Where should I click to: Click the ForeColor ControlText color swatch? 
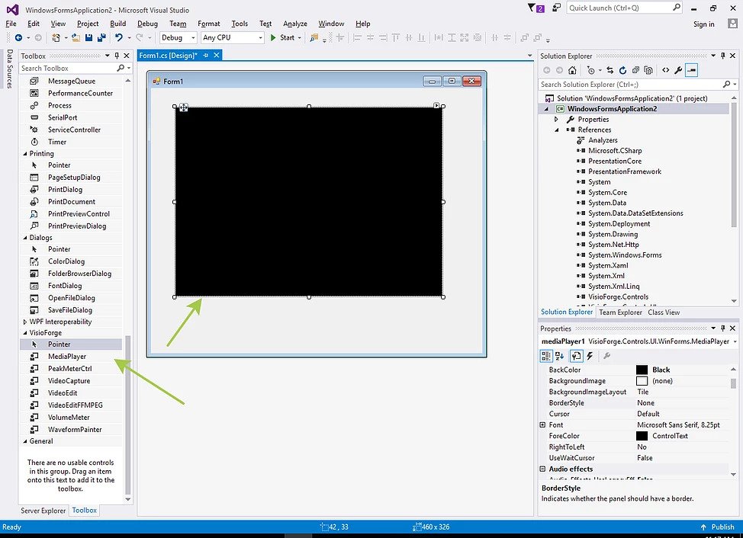[642, 436]
